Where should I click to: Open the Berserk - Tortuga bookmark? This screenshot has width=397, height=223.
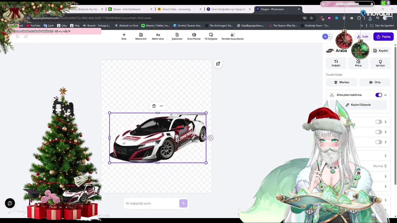[x=96, y=26]
